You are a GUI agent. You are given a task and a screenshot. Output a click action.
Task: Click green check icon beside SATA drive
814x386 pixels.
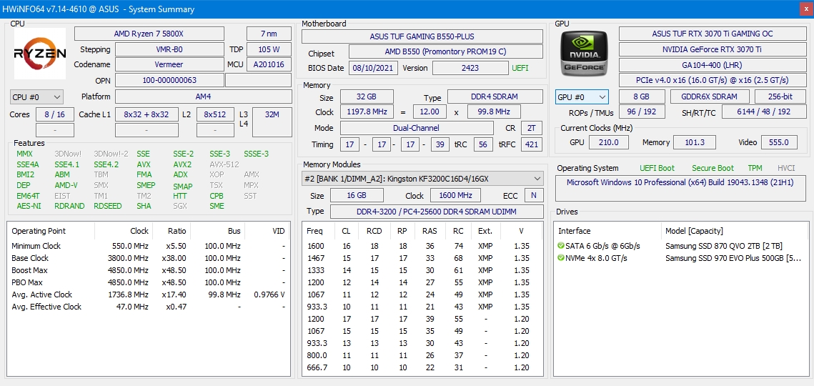click(561, 246)
